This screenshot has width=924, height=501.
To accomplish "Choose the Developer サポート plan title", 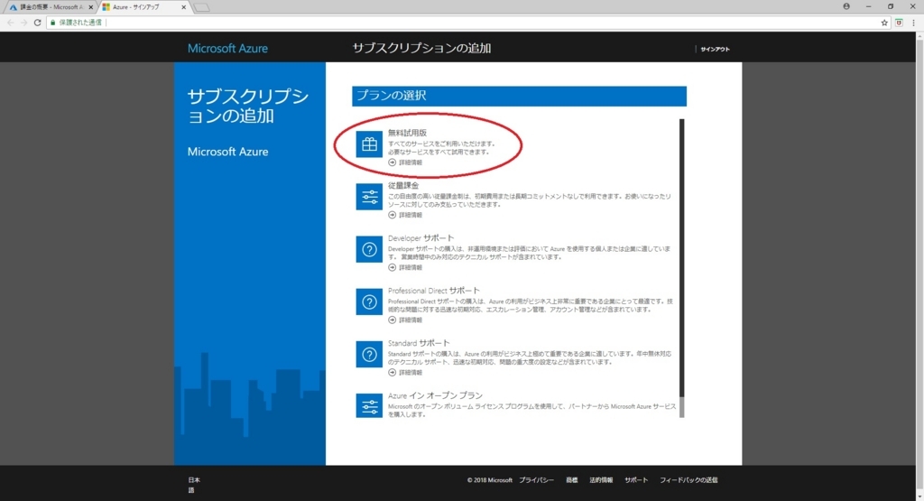I will pyautogui.click(x=420, y=238).
